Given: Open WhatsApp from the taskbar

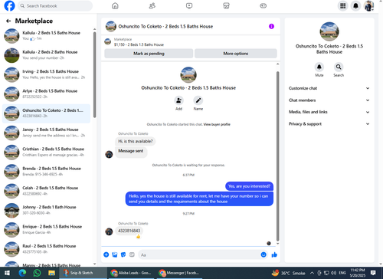Looking at the screenshot, I should [x=37, y=273].
